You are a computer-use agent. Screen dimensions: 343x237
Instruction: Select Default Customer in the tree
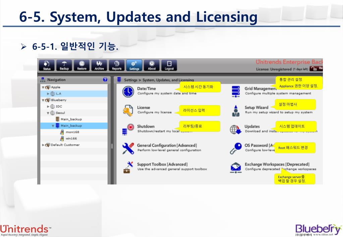[x=65, y=145]
